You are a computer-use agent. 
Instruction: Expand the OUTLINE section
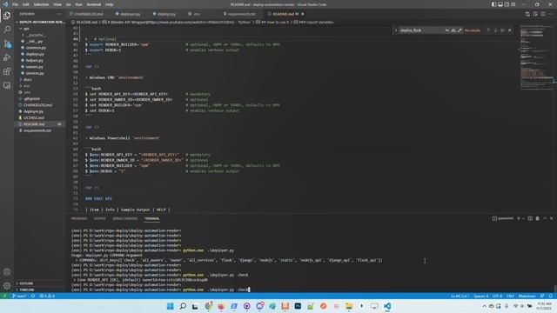(25, 283)
